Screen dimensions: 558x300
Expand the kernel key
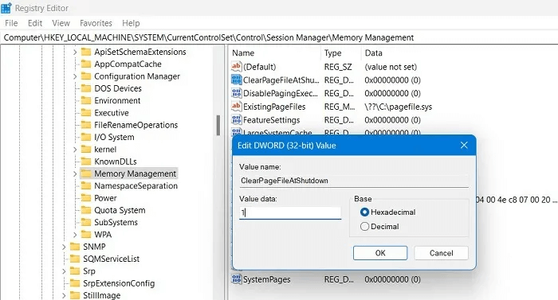75,149
